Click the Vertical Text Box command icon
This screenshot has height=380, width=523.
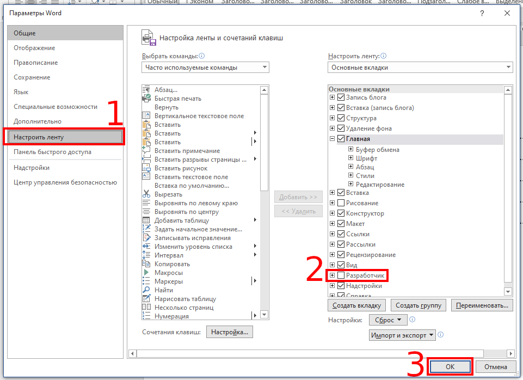coord(146,116)
